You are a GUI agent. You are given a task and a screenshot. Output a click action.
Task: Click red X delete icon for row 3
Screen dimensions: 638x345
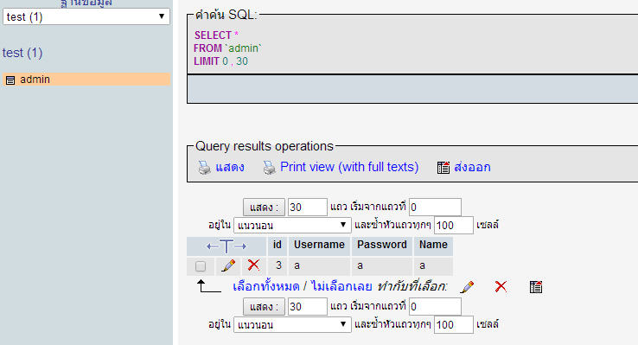(253, 265)
